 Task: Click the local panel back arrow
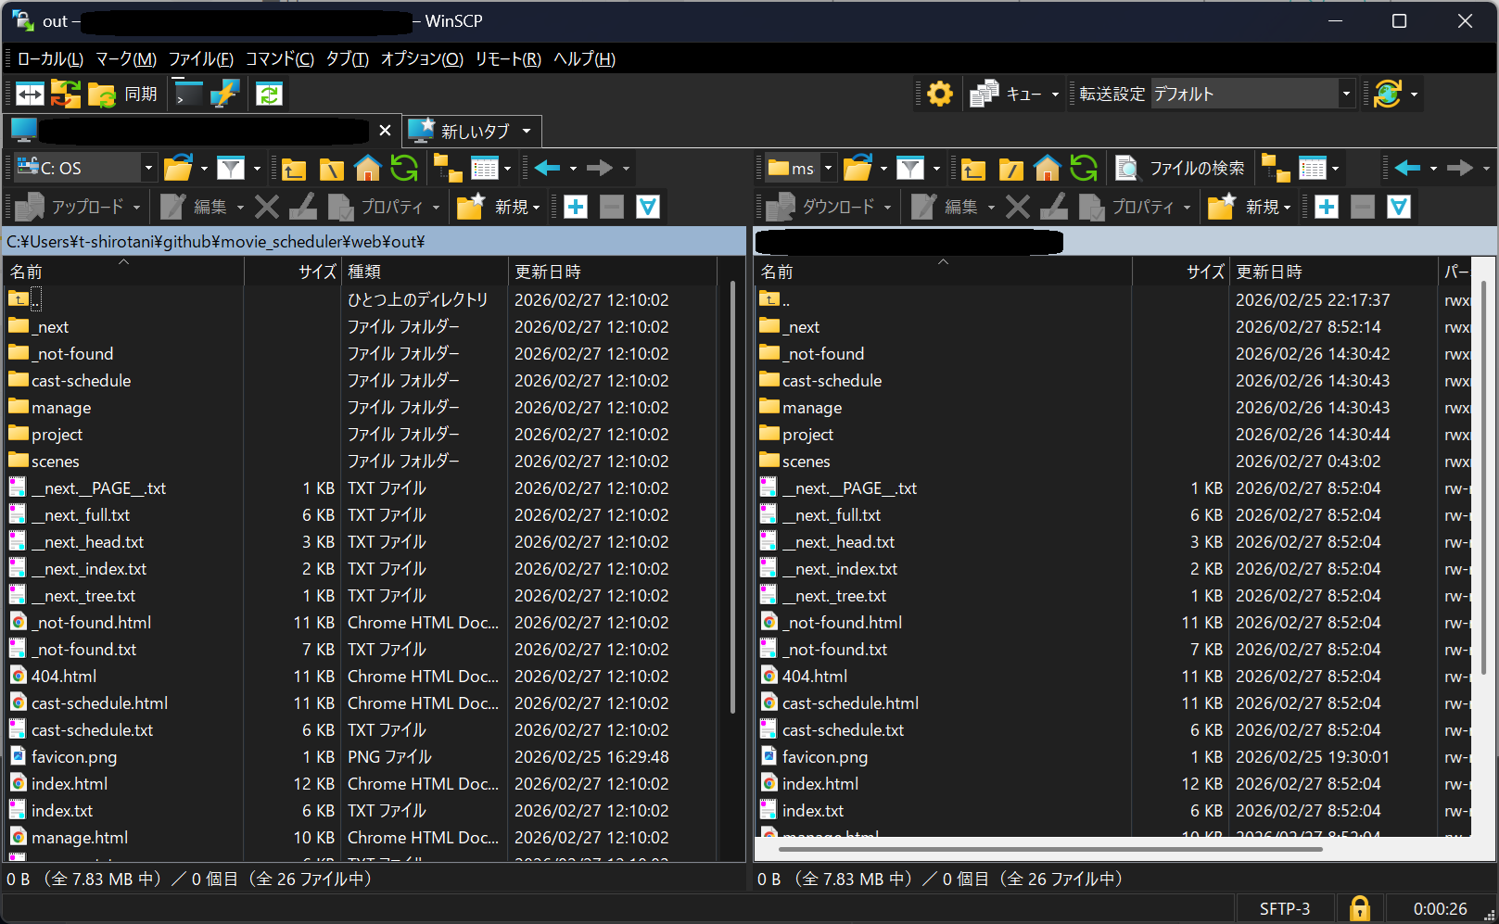(x=547, y=168)
